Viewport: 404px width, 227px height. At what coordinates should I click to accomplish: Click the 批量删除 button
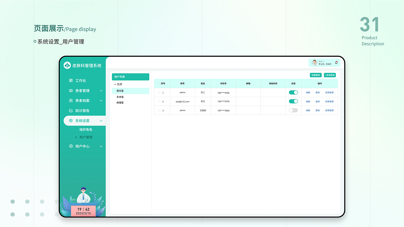coord(316,75)
